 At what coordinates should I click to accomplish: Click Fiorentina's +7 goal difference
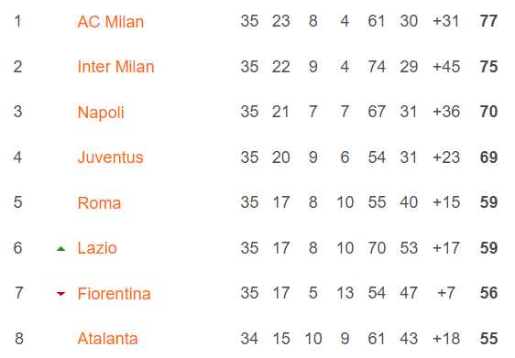coord(446,293)
